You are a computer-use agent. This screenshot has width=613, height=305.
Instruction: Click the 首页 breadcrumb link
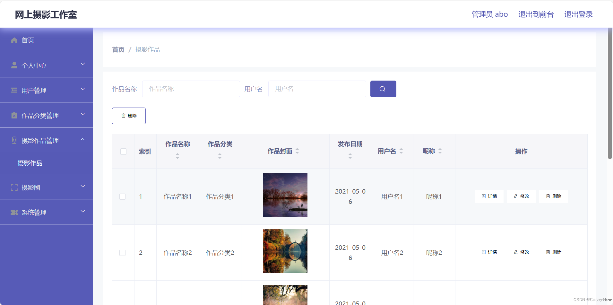pos(118,50)
